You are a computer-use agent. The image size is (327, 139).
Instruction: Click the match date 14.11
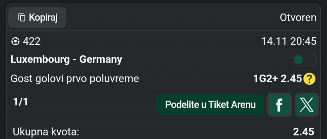click(x=275, y=41)
